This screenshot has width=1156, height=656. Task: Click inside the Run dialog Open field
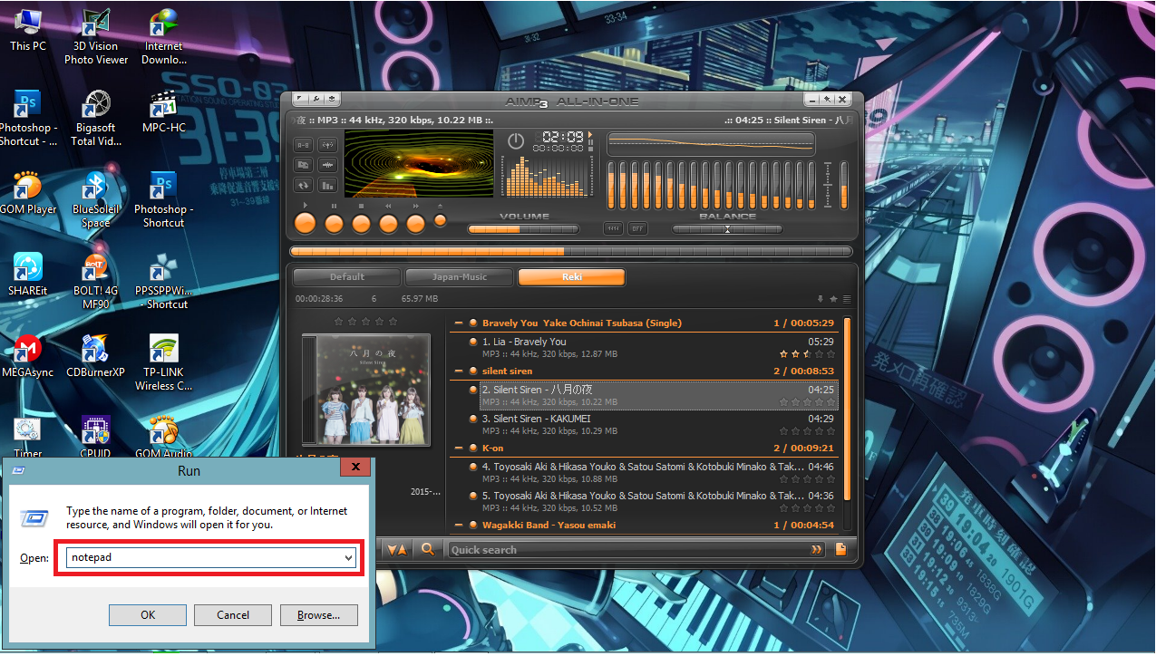[x=209, y=557]
